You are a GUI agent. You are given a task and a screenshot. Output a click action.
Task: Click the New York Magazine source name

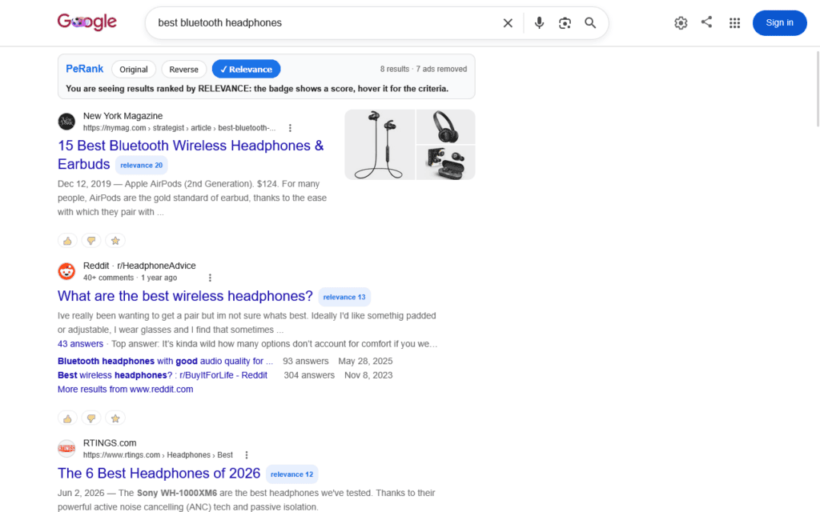123,116
